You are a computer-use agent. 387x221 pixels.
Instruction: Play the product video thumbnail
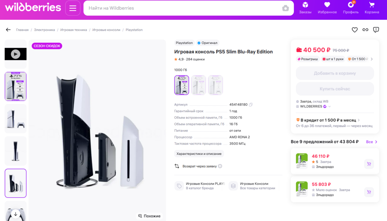coord(16,54)
